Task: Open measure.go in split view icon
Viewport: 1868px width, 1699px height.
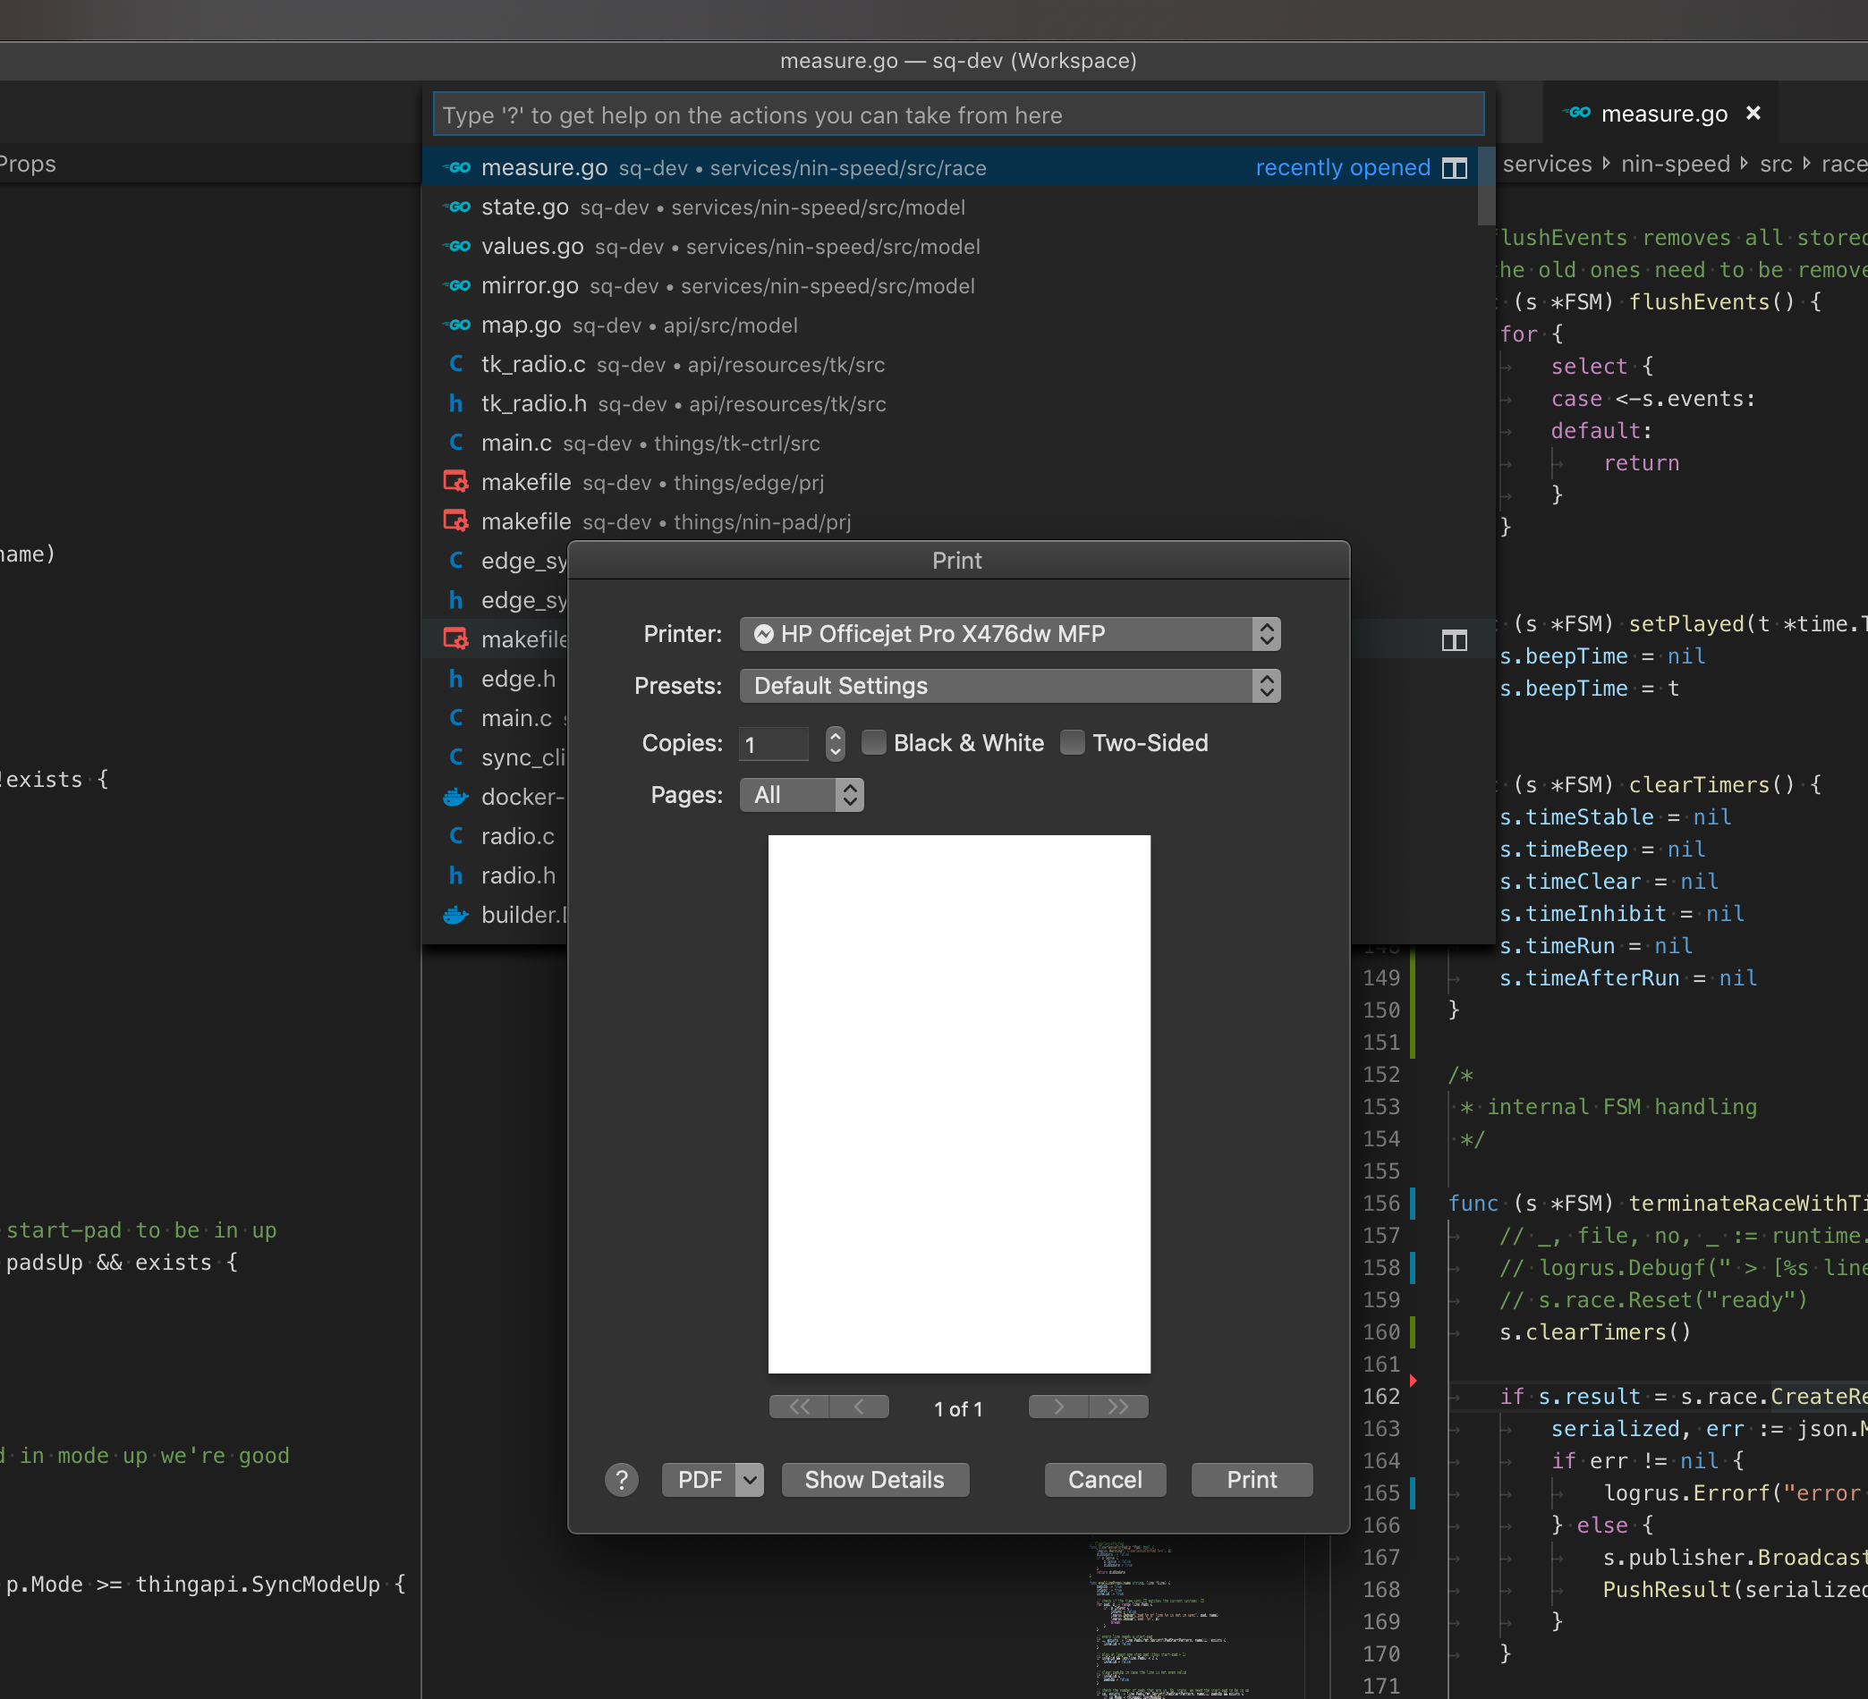Action: 1455,168
